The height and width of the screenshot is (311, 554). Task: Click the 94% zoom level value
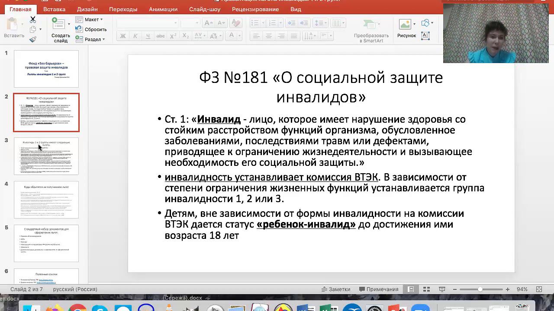pos(522,289)
